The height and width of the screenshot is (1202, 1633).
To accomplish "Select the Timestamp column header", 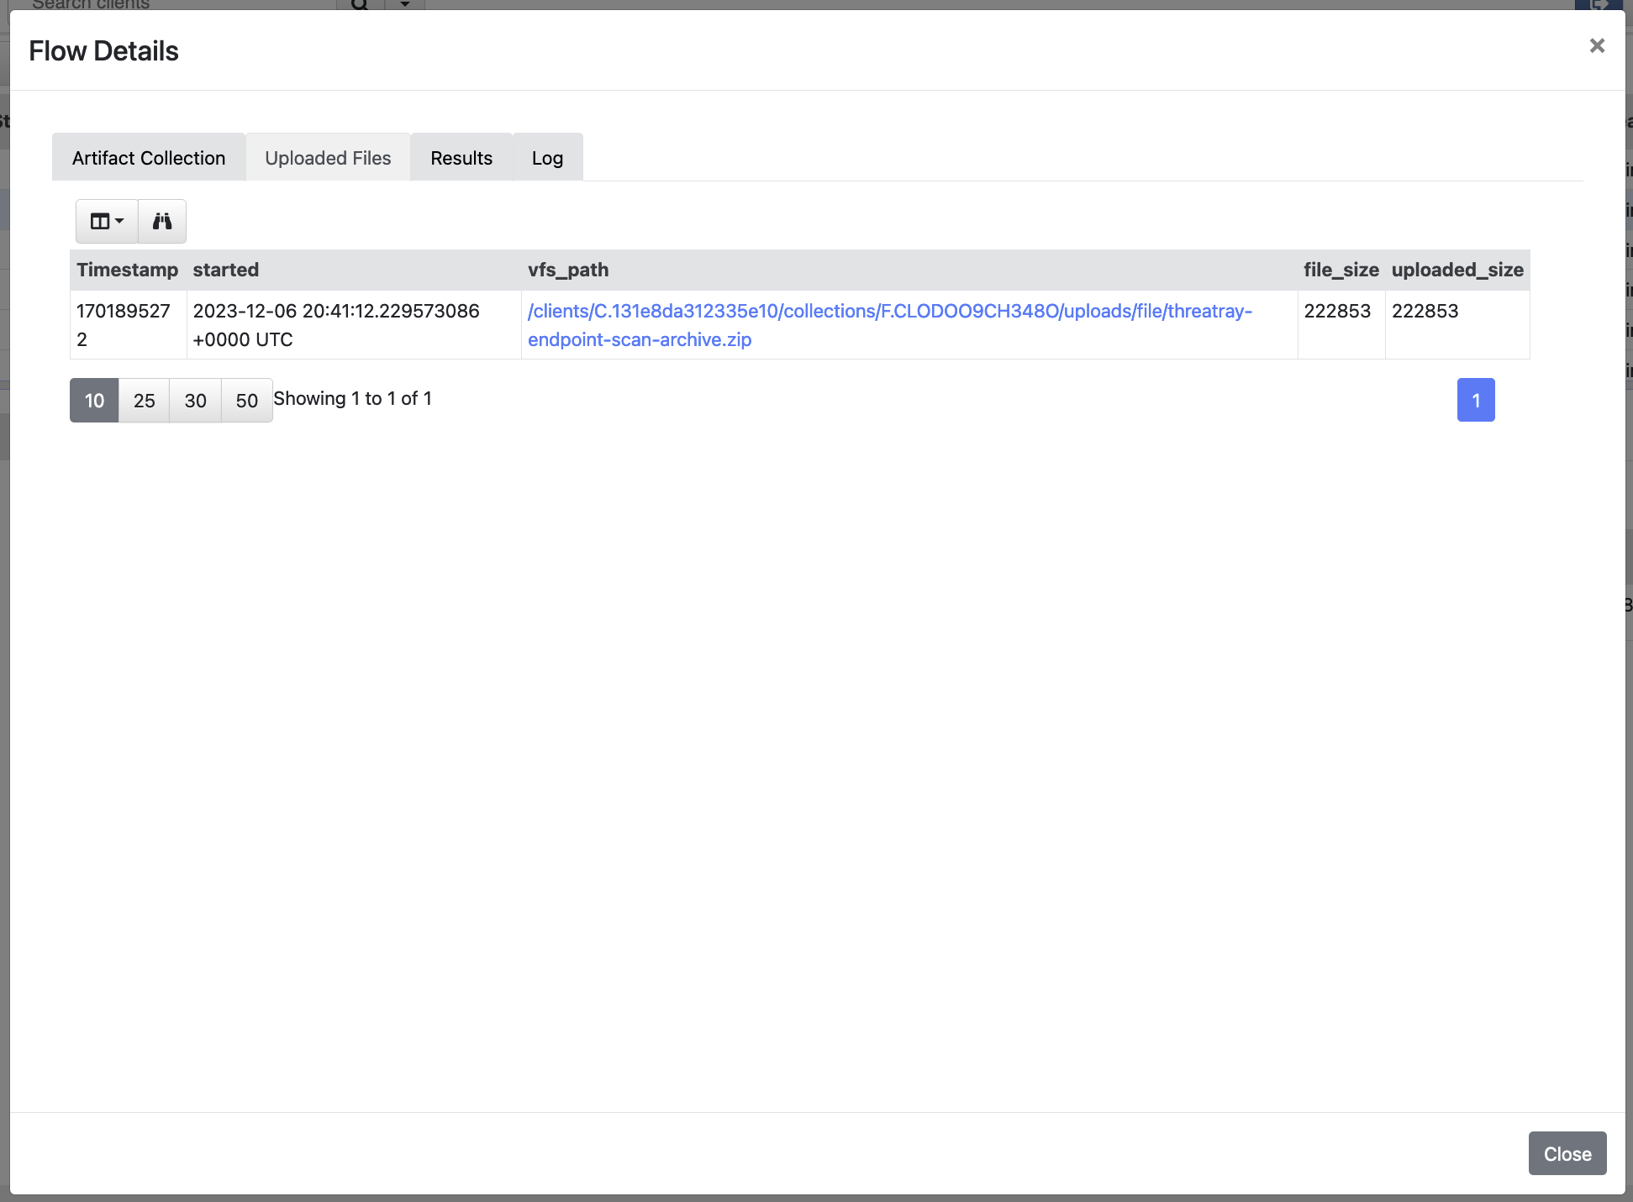I will coord(128,270).
